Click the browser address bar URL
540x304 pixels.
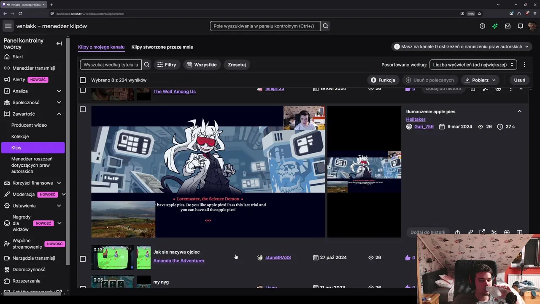pos(90,14)
